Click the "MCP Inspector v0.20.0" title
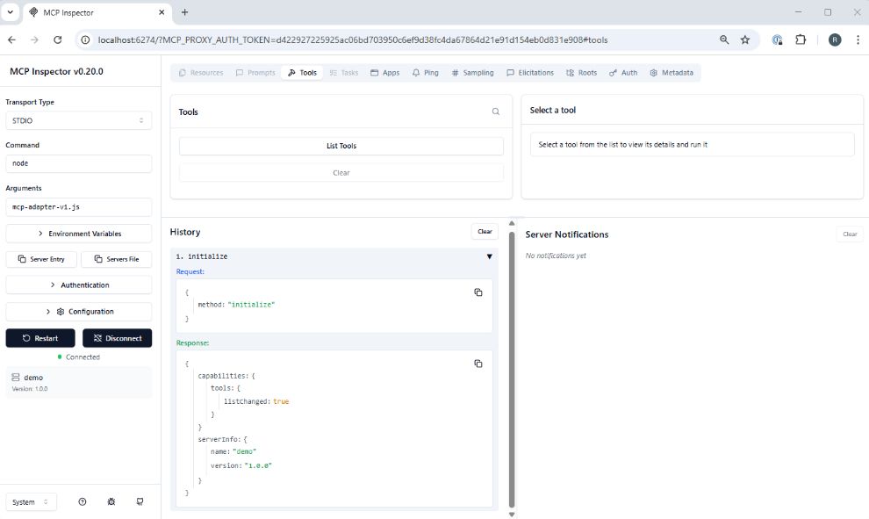The height and width of the screenshot is (519, 869). (x=56, y=71)
